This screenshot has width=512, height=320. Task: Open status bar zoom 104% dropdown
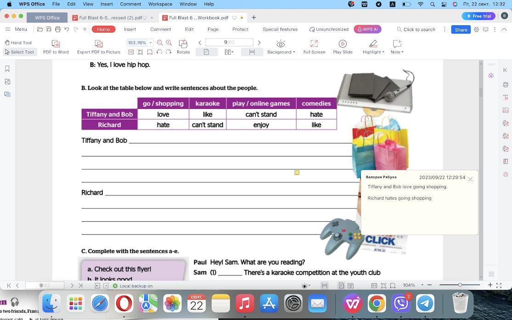(x=422, y=285)
